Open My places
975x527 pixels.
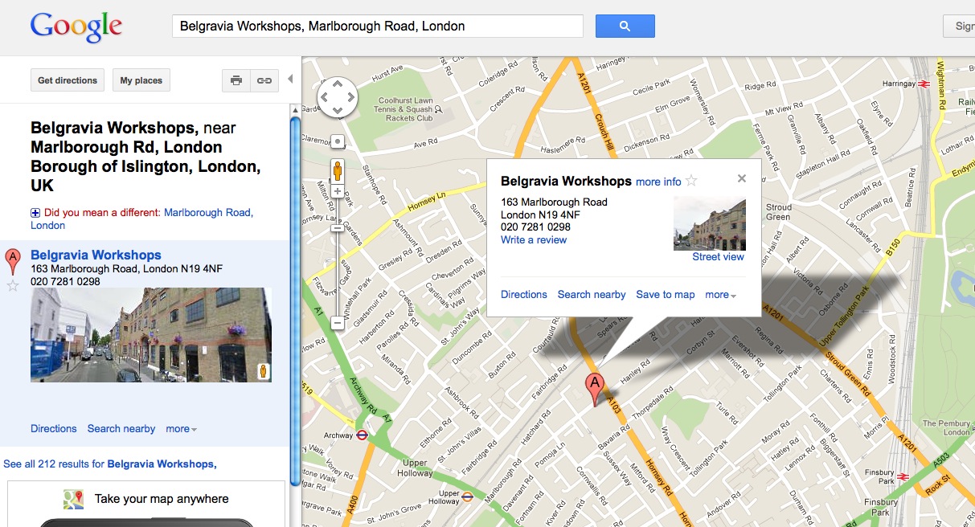click(141, 80)
